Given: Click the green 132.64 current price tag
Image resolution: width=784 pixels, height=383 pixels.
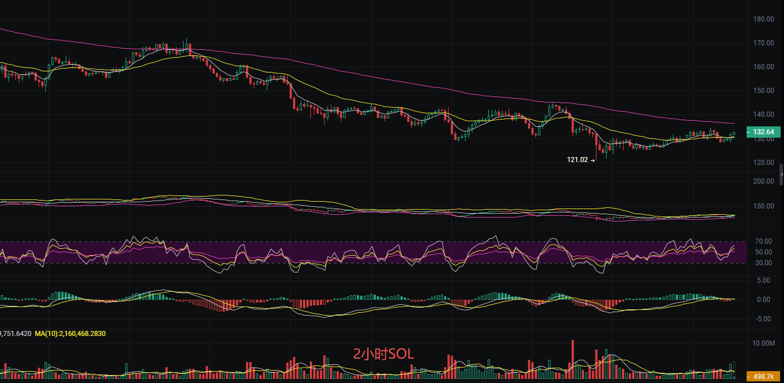Looking at the screenshot, I should [764, 133].
